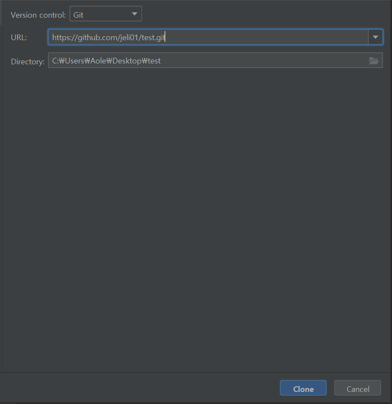Click the Version control dropdown arrow
The height and width of the screenshot is (404, 392).
(x=134, y=13)
